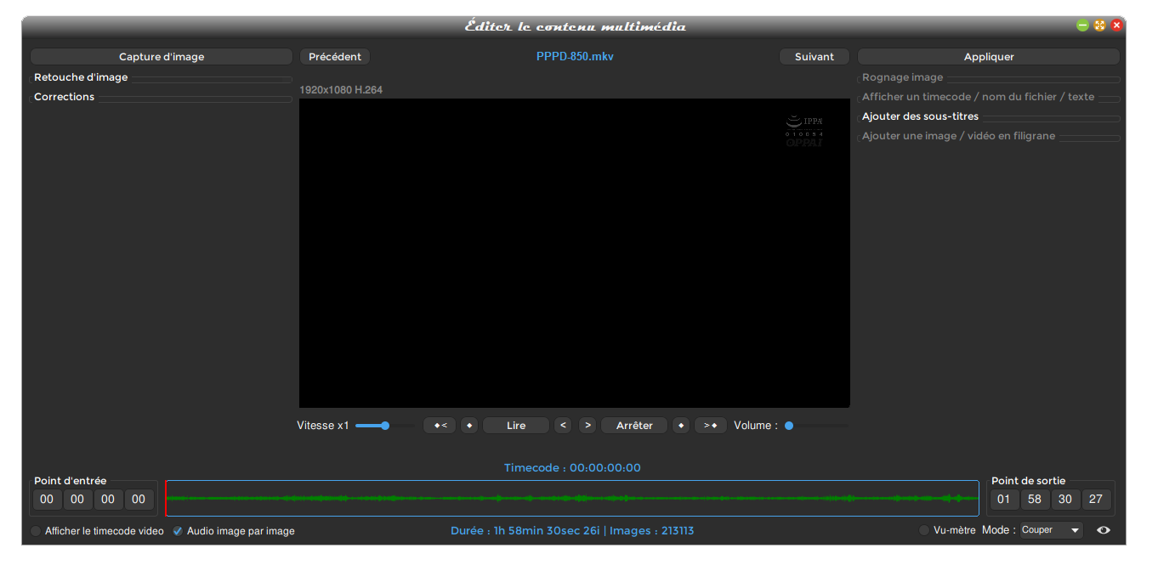
Task: Open the Mode dropdown showing Couper
Action: pos(1052,530)
